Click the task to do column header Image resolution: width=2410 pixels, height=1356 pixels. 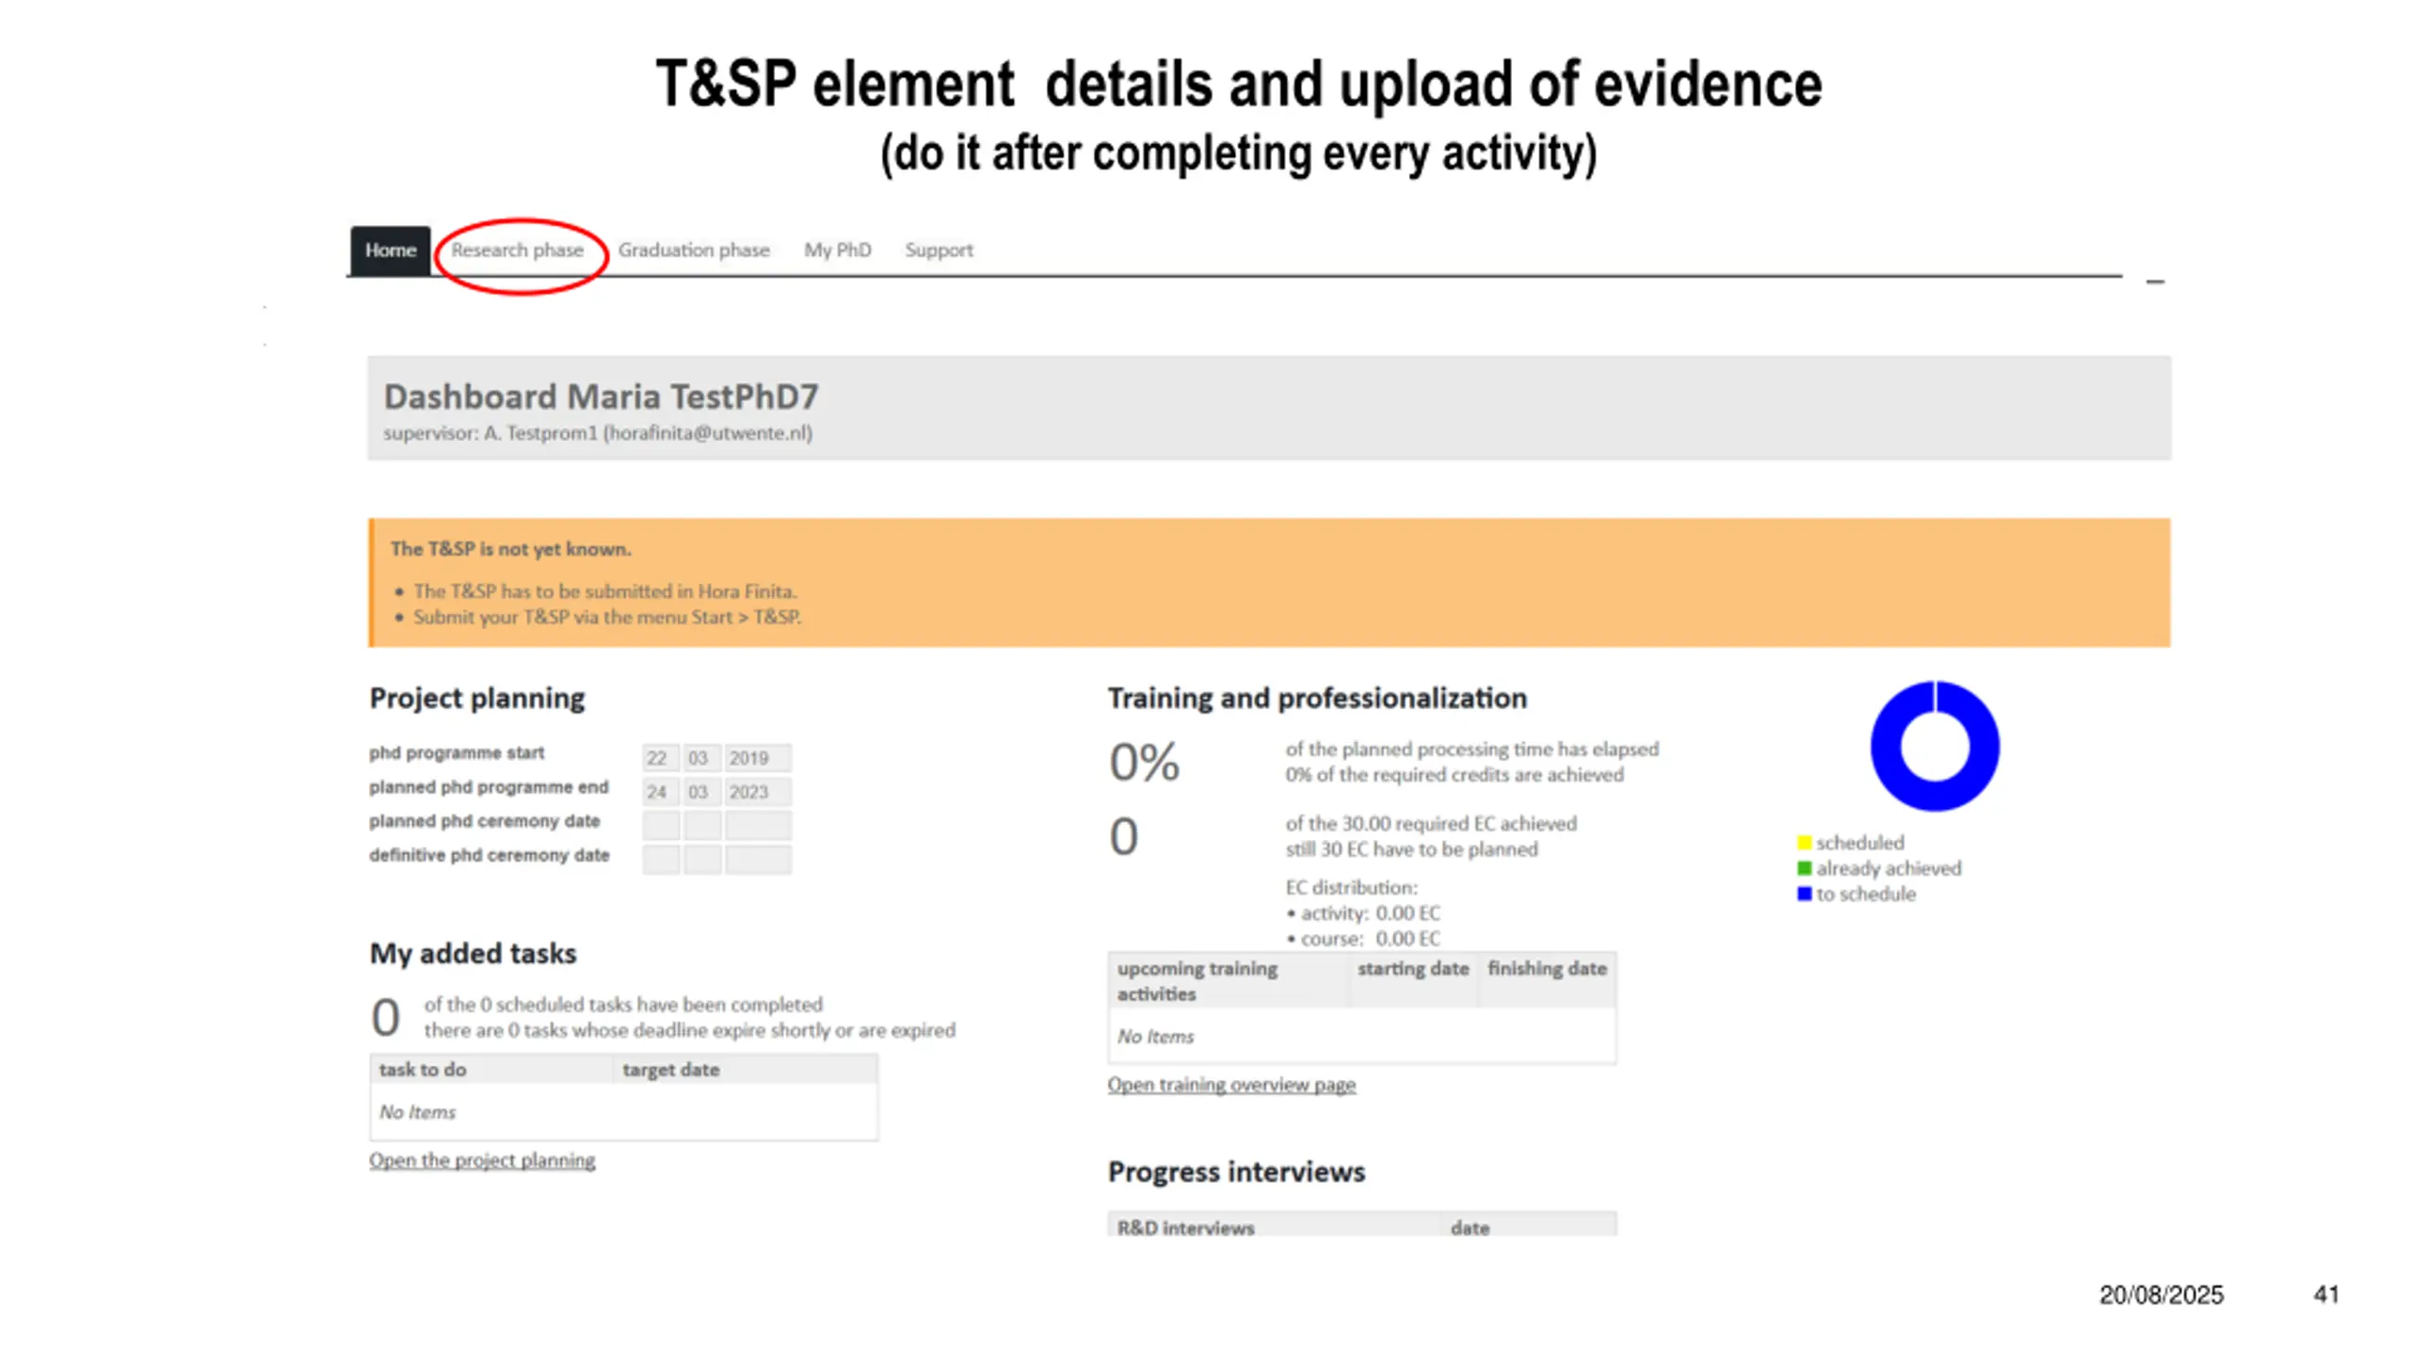click(491, 1070)
